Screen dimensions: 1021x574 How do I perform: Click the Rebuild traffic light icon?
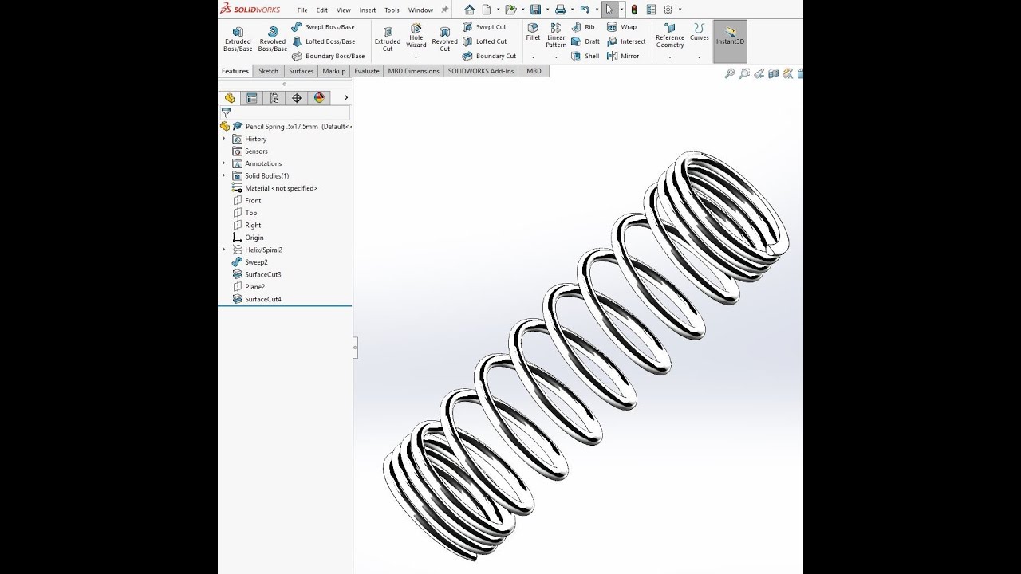634,10
